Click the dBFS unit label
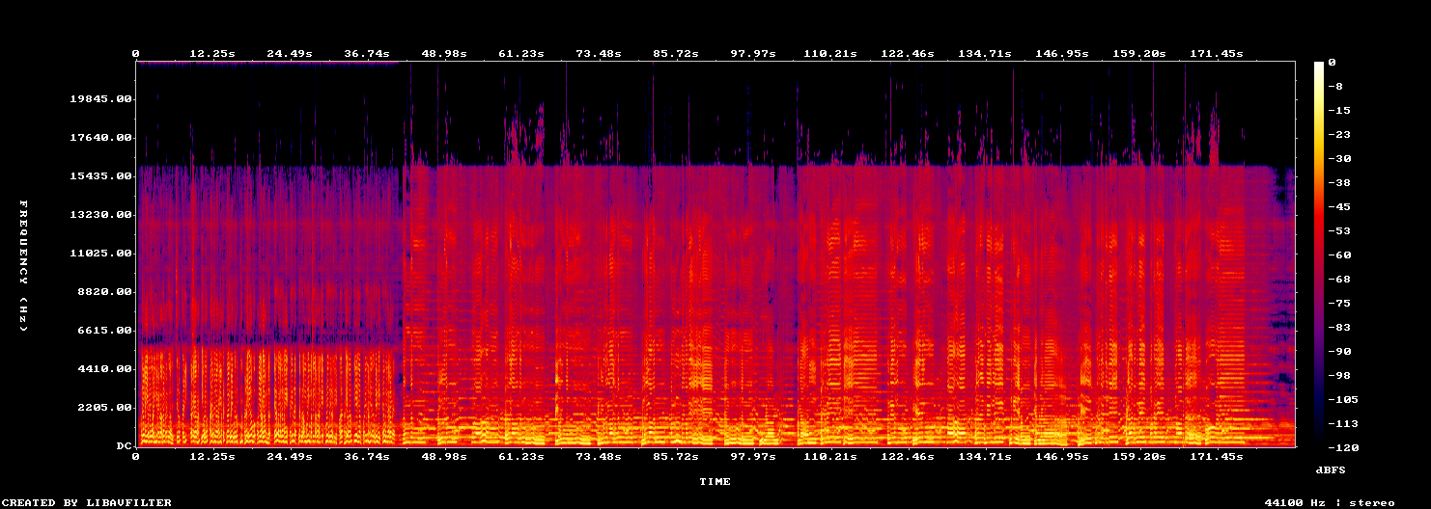 click(x=1331, y=469)
